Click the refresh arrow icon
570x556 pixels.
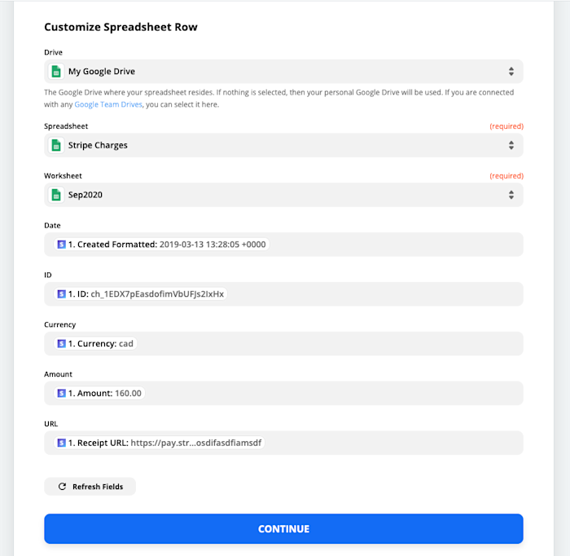[x=62, y=487]
